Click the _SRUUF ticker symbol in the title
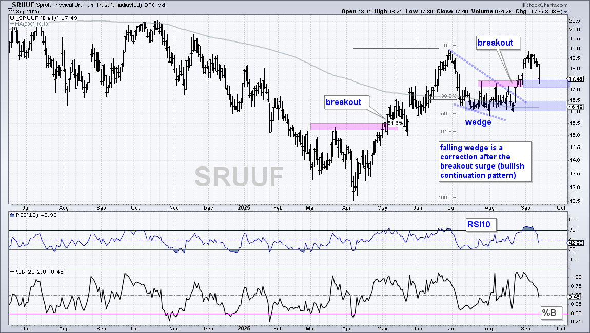The image size is (590, 333). (x=22, y=5)
